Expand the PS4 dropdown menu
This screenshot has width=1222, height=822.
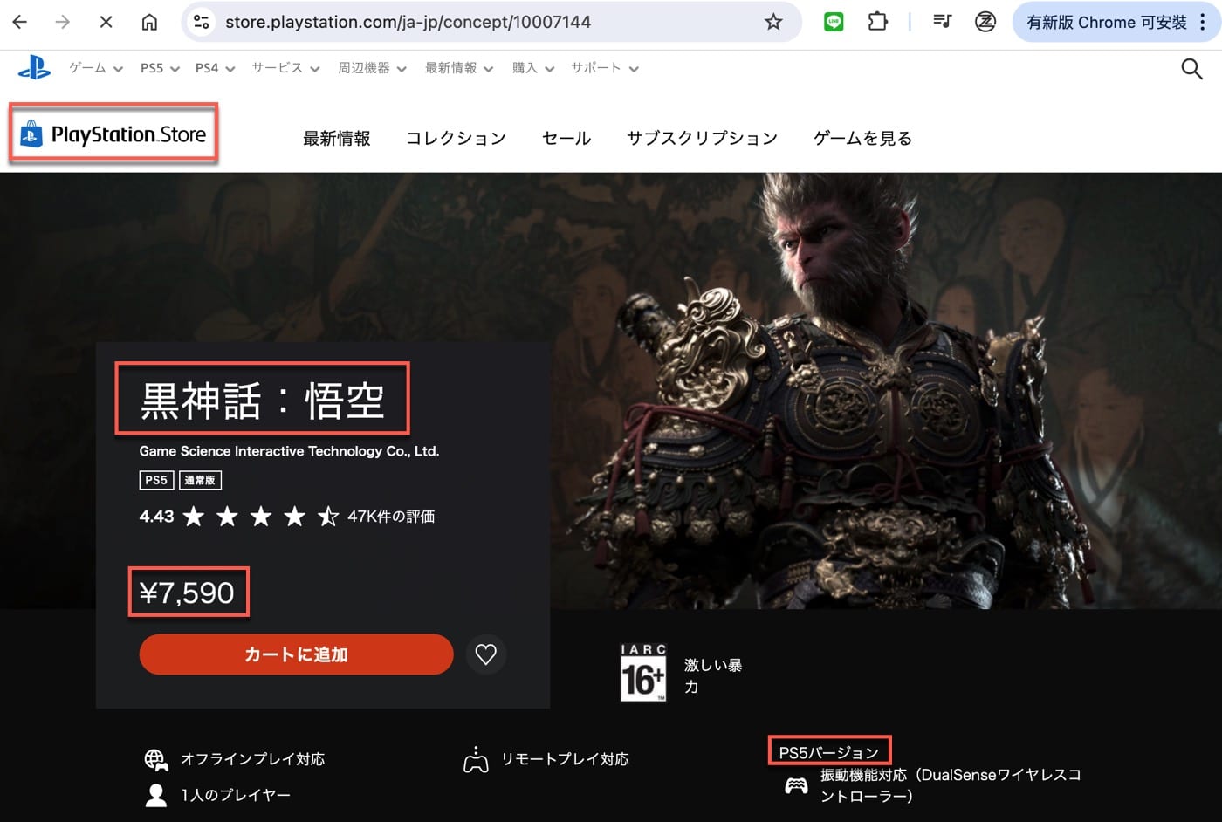click(x=215, y=68)
